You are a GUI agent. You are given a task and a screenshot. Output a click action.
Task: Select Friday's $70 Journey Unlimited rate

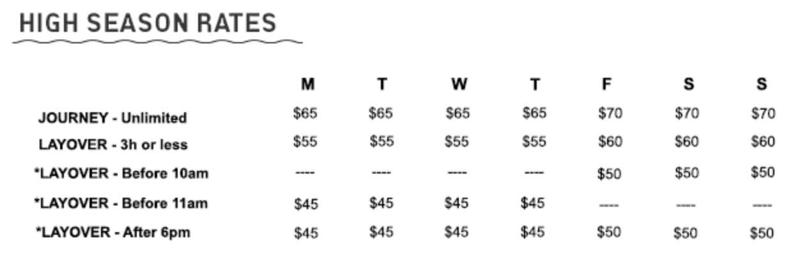click(x=610, y=114)
